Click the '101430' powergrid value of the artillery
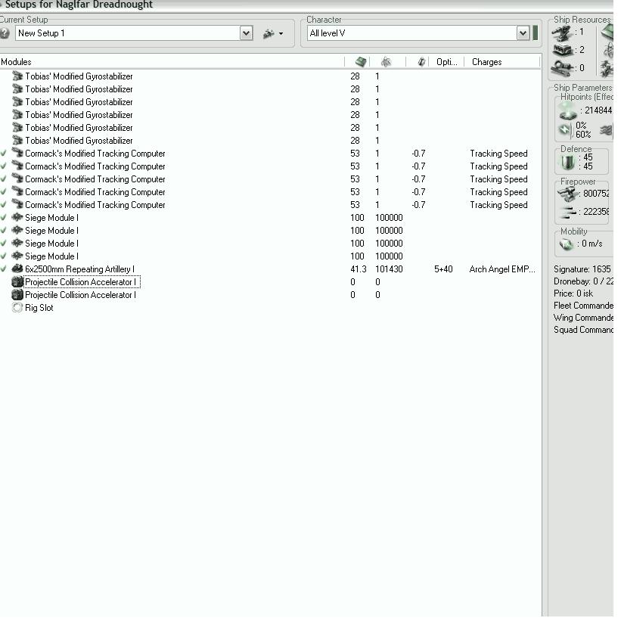The width and height of the screenshot is (621, 621). coord(389,269)
